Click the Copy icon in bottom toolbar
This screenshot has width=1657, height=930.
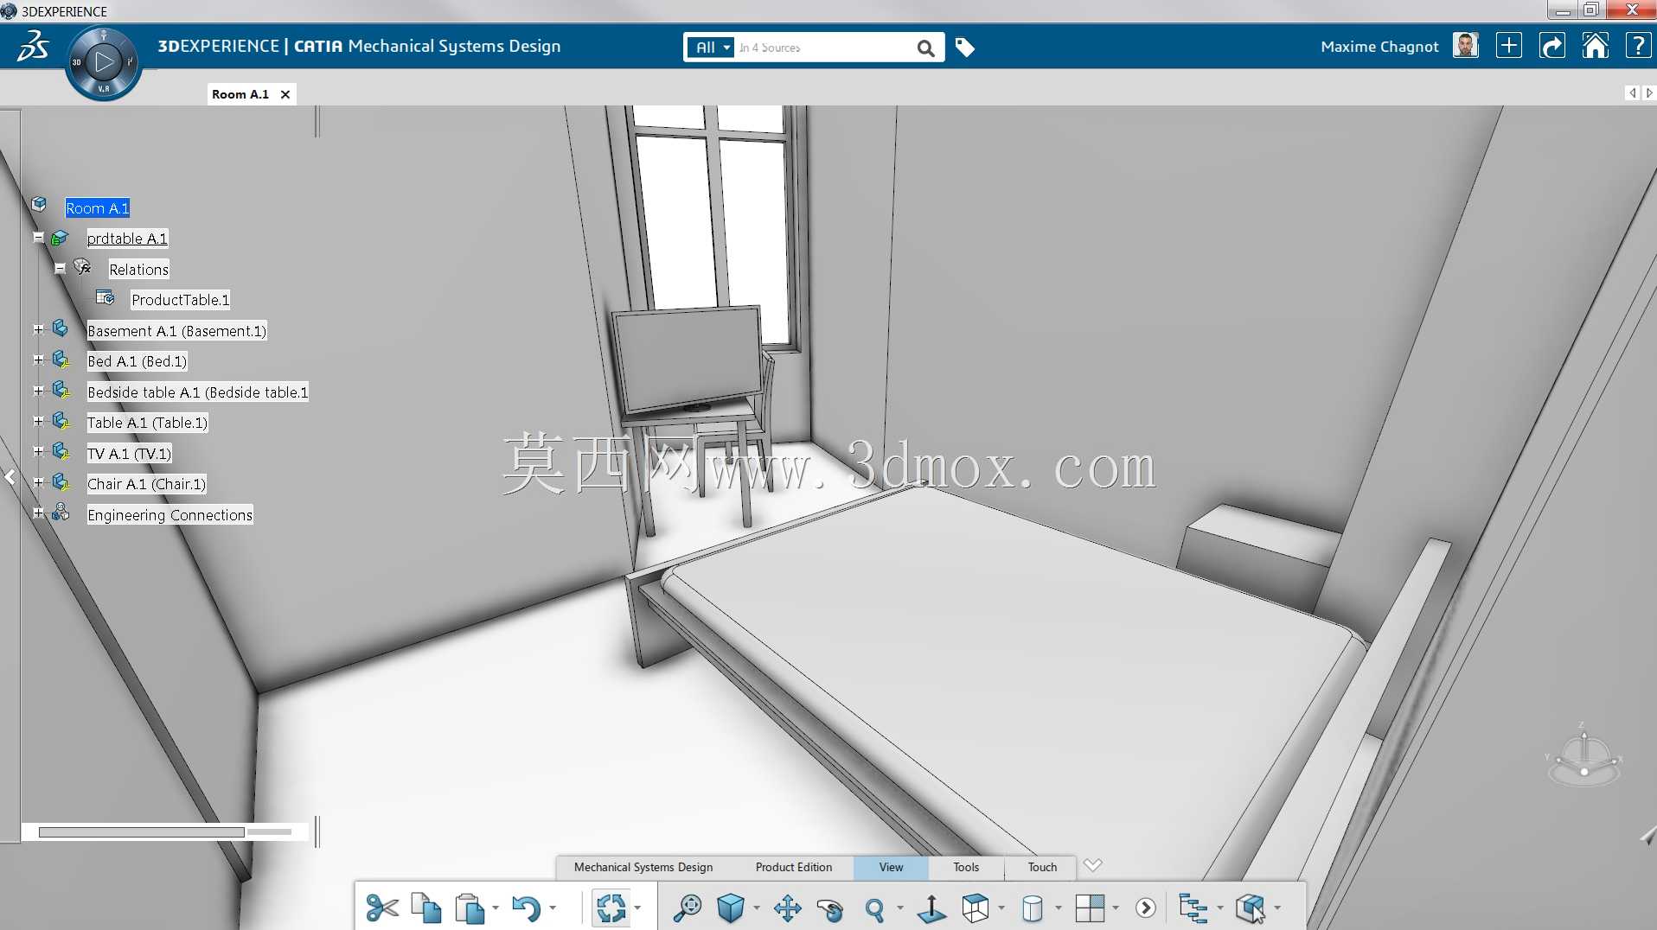coord(426,908)
